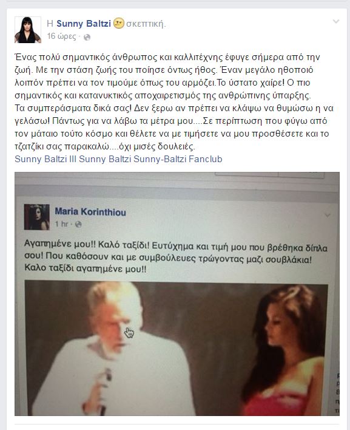Screen dimensions: 350x430
Task: Click the pensive emoji beside the author name
Action: coord(118,23)
